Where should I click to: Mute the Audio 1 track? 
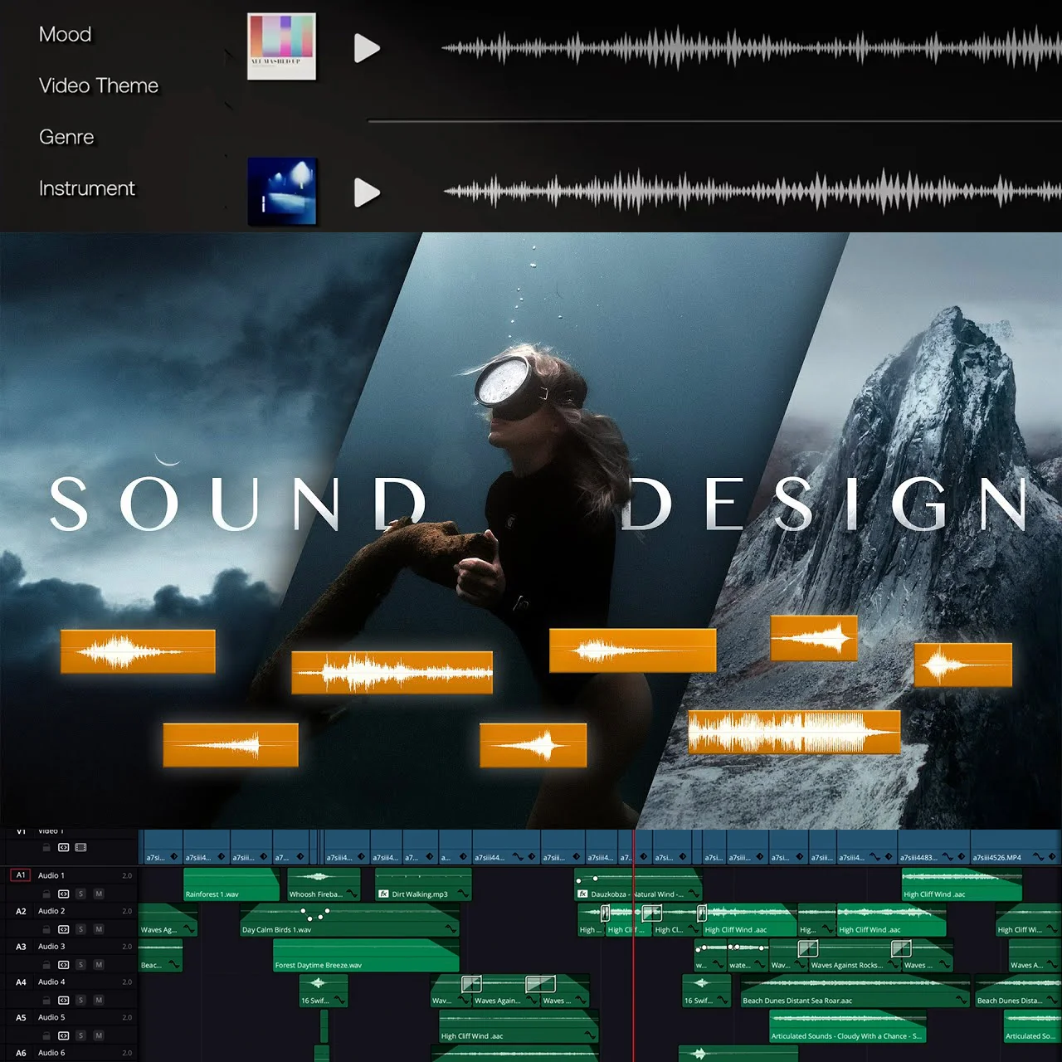tap(99, 894)
